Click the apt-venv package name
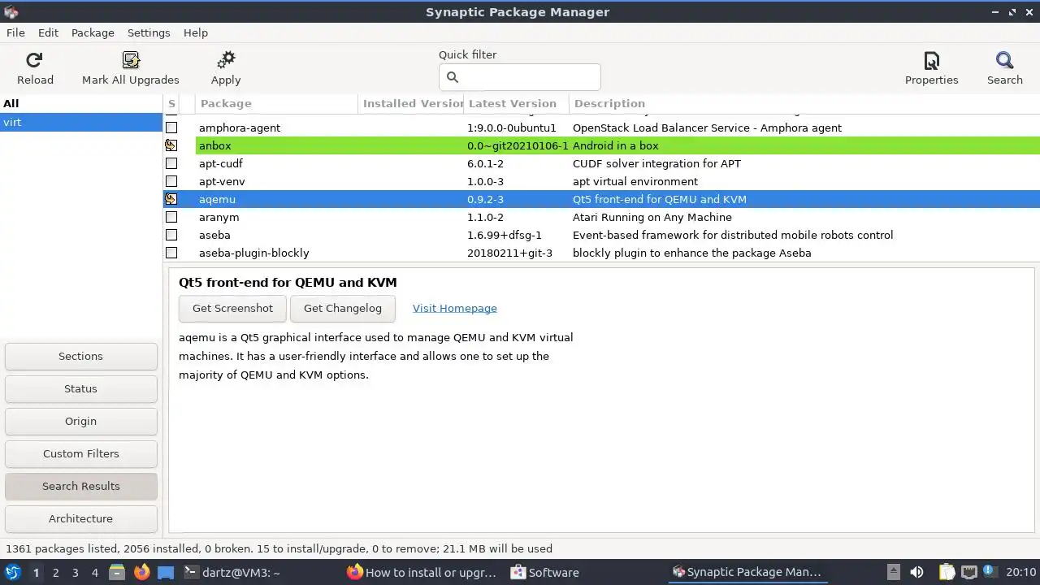1040x585 pixels. tap(222, 181)
